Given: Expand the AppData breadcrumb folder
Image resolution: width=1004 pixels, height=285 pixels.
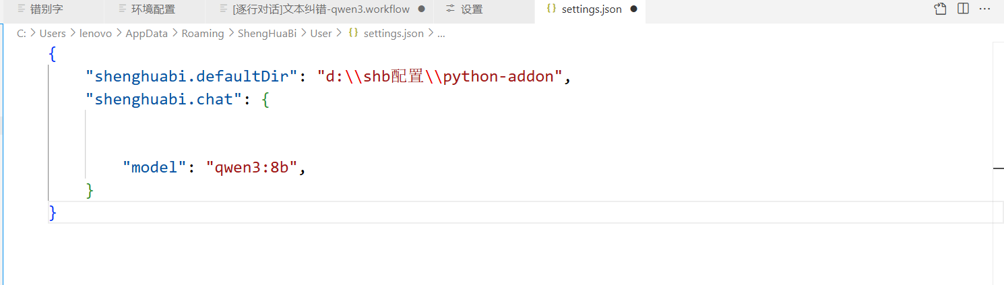Looking at the screenshot, I should [146, 34].
